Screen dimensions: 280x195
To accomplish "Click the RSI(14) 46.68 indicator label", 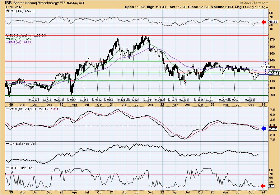I will [x=20, y=11].
